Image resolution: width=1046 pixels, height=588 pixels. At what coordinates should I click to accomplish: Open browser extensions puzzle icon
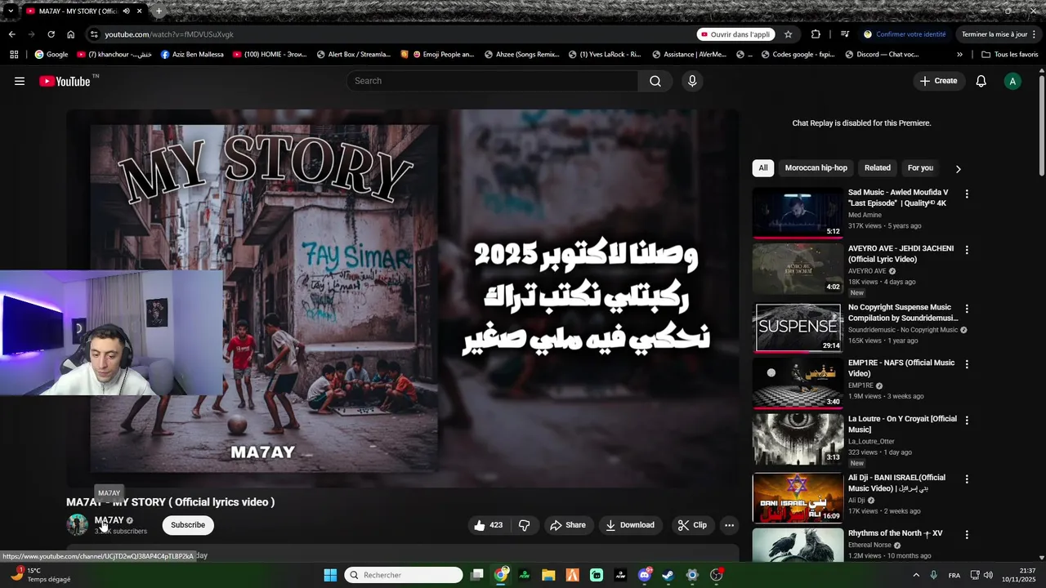tap(816, 34)
